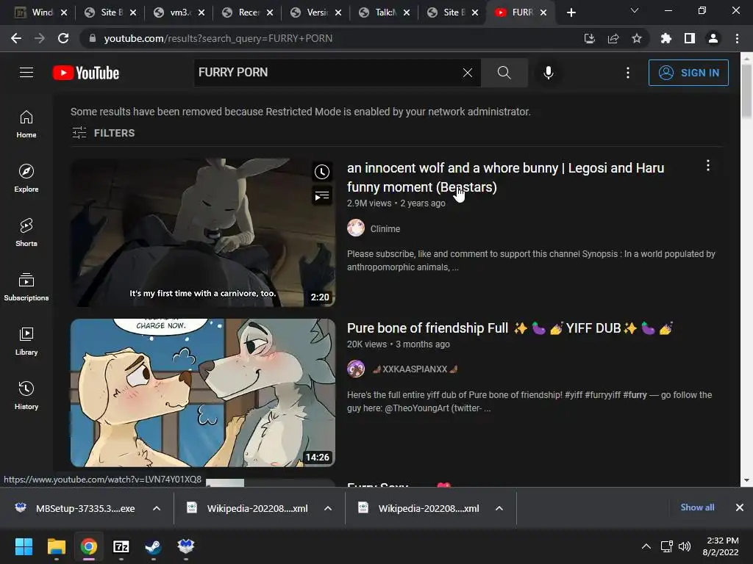Open the search FILTERS panel

coord(104,133)
